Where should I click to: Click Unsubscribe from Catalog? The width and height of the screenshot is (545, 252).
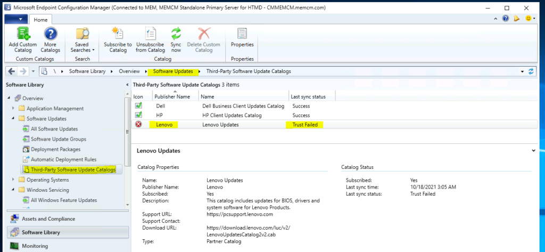(150, 40)
